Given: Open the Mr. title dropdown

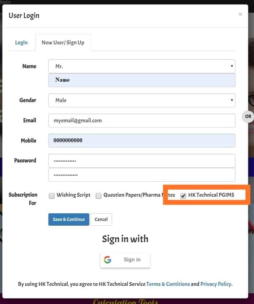Looking at the screenshot, I should point(142,66).
